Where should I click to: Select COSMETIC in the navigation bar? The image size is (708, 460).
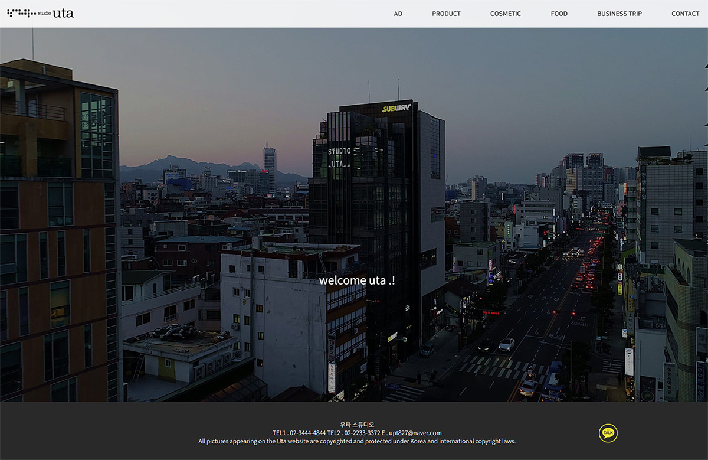[x=506, y=14]
